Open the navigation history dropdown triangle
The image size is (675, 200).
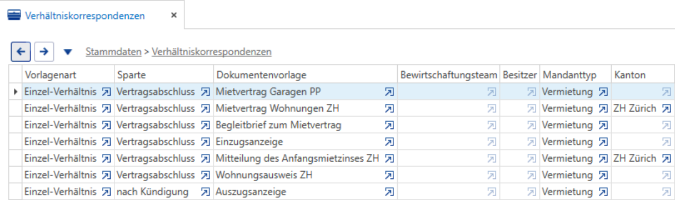[x=68, y=52]
